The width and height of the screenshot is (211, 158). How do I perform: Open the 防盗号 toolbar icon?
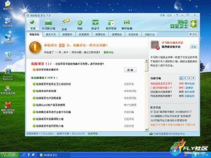pyautogui.click(x=95, y=24)
